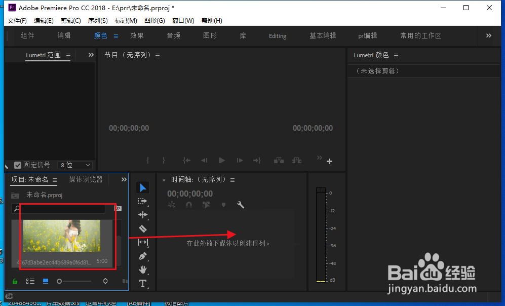The width and height of the screenshot is (505, 306).
Task: Go up one folder level icon
Action: [15, 195]
